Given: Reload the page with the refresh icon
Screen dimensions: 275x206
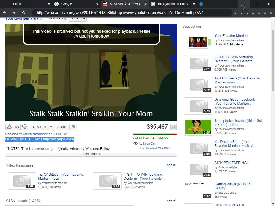Looking at the screenshot, I should pyautogui.click(x=24, y=13).
